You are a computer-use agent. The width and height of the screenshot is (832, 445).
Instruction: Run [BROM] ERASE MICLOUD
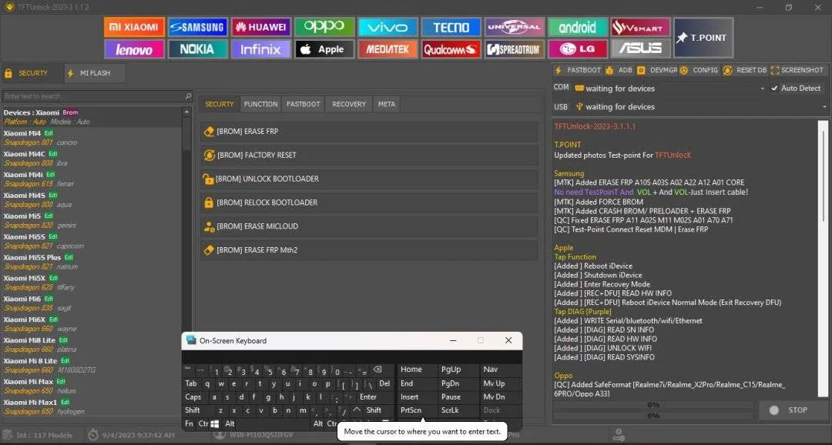tap(369, 226)
